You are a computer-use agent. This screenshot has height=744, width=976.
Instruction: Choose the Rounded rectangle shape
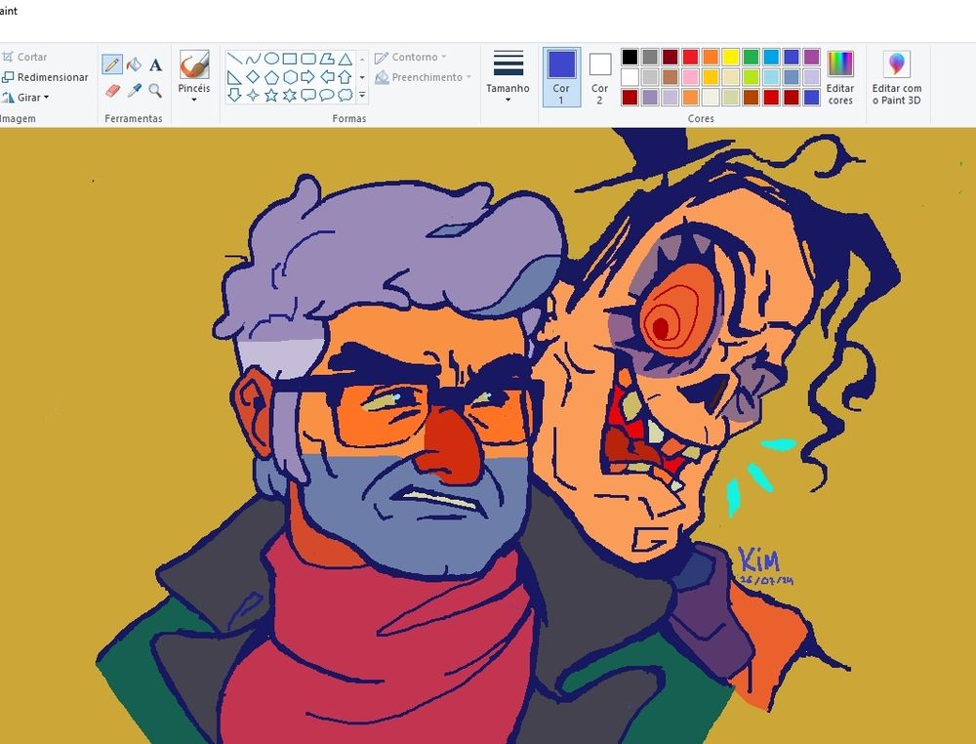click(308, 60)
